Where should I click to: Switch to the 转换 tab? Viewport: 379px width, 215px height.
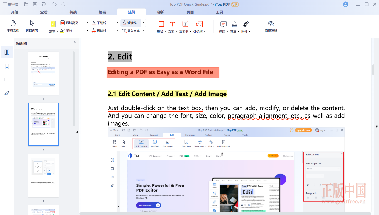[x=73, y=12]
